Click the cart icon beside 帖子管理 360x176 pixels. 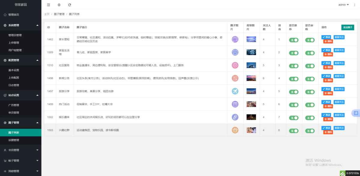click(5, 161)
